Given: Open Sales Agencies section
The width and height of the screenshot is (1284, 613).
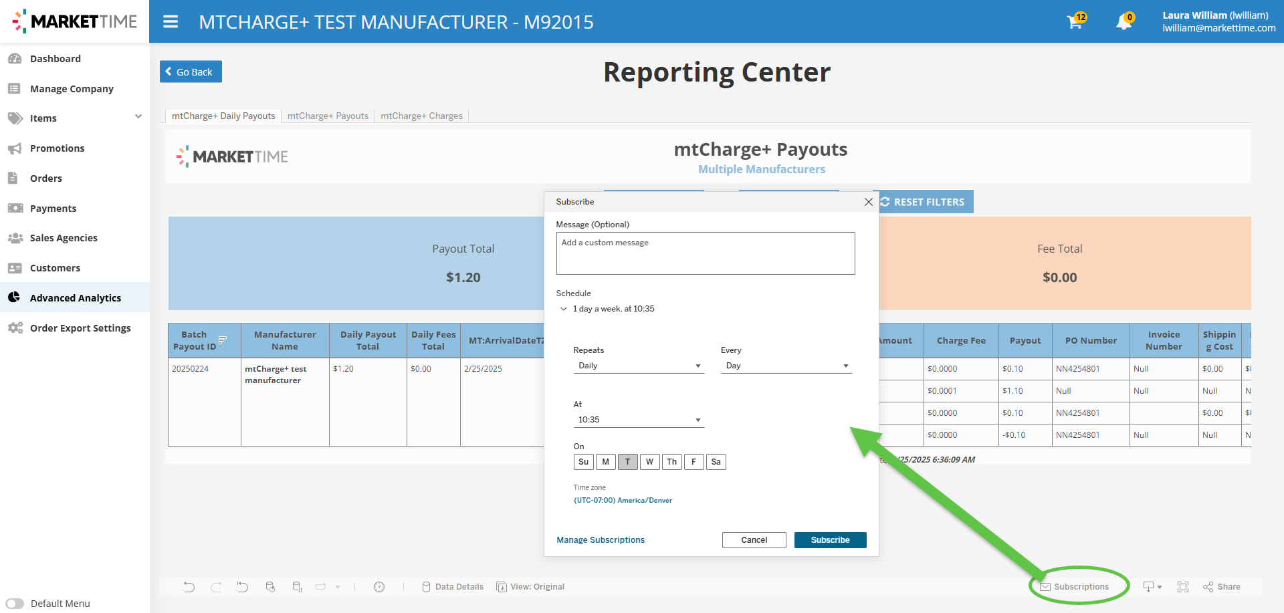Looking at the screenshot, I should click(x=64, y=238).
